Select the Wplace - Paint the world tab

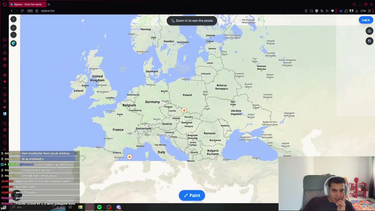click(x=27, y=4)
